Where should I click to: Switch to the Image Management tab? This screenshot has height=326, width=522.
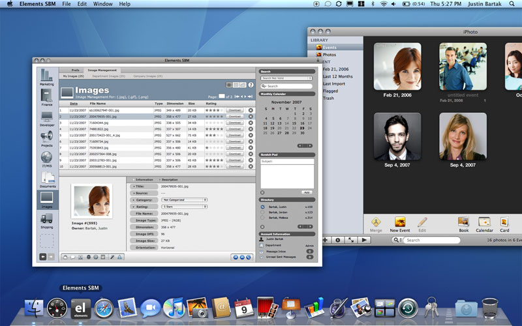tap(102, 70)
